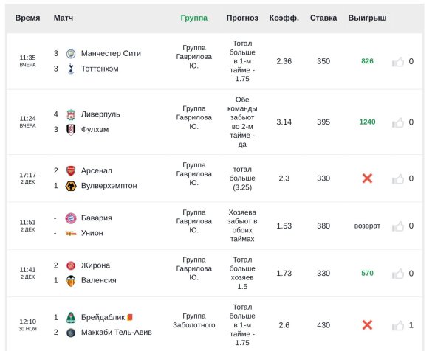Click the red cross result on Arsenal row
Viewport: 432px width, 351px height.
[367, 178]
